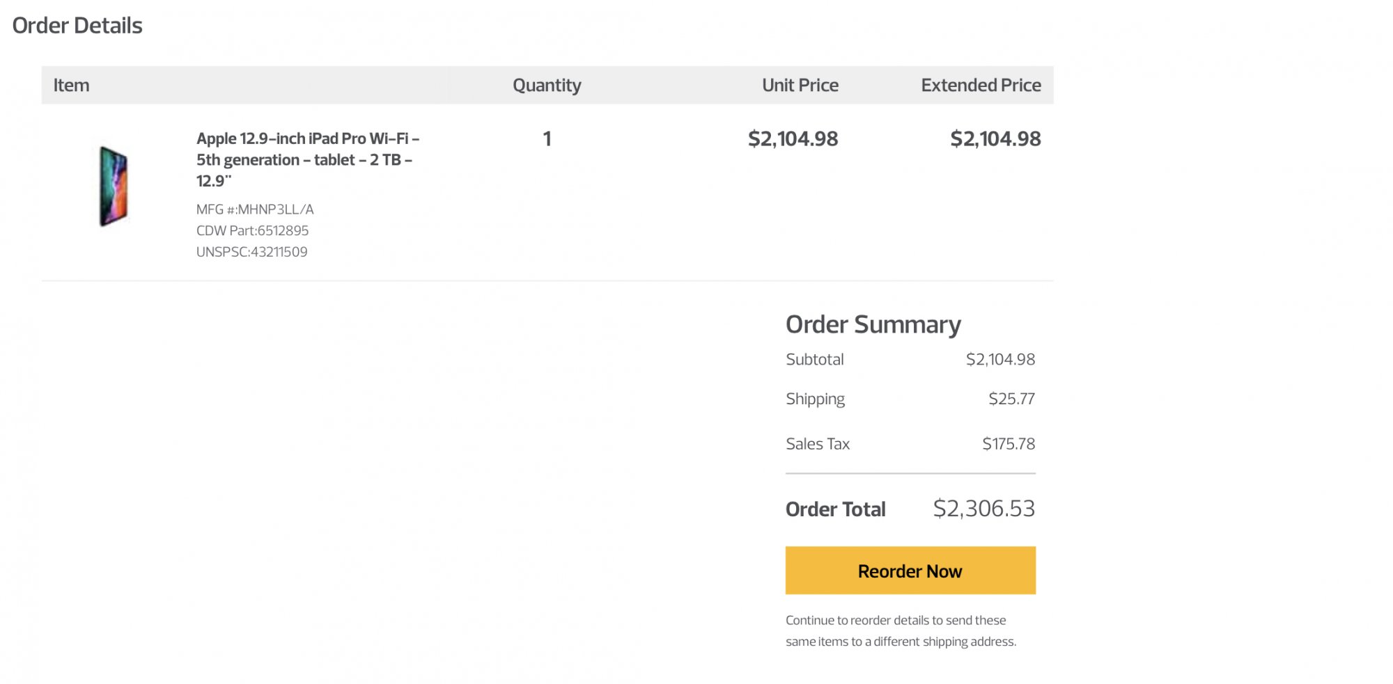Open the iPad Pro product thumbnail image
Screen dimensions: 1393x684
pos(114,186)
